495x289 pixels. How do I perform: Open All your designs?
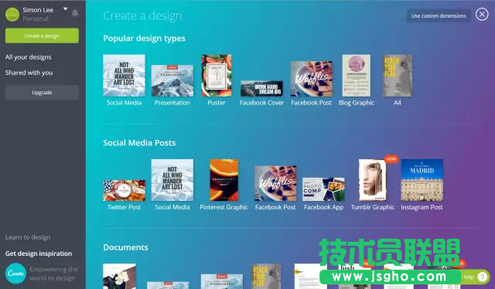(x=28, y=57)
